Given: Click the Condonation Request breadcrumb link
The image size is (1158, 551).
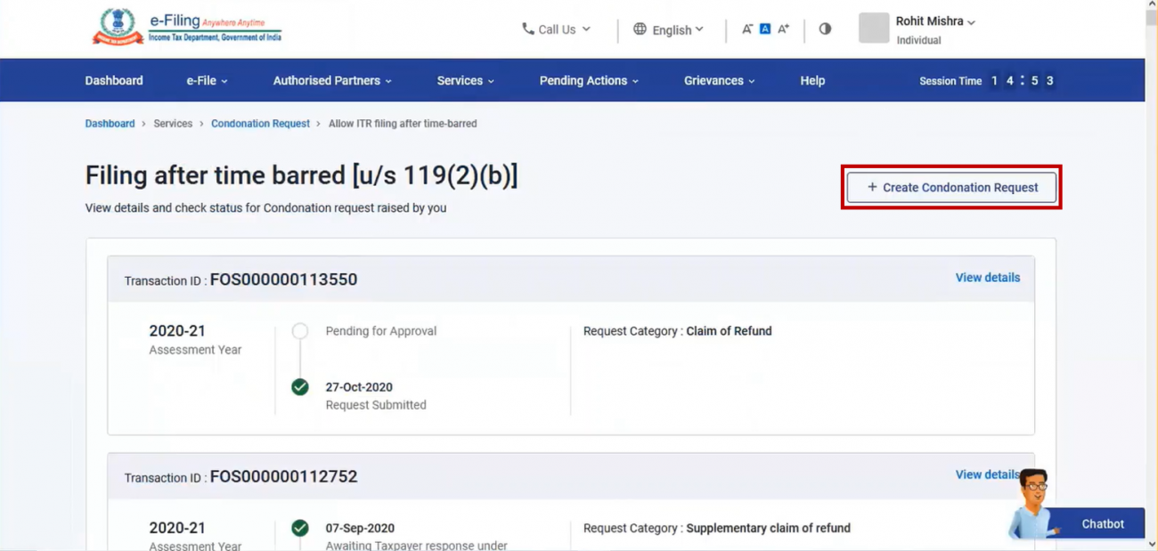Looking at the screenshot, I should tap(260, 123).
